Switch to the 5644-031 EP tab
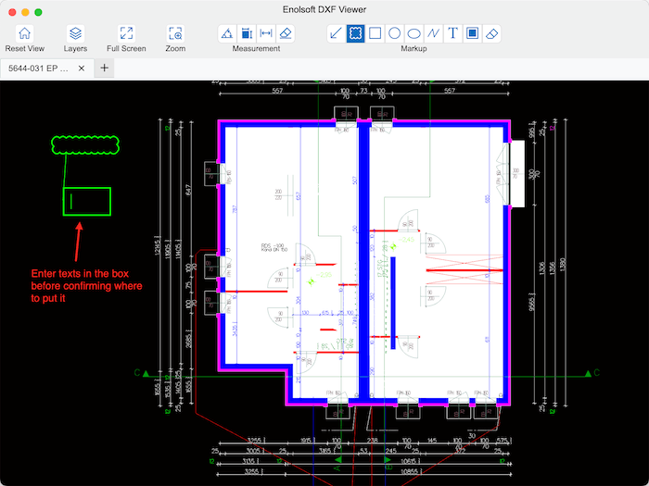This screenshot has width=649, height=486. coord(39,69)
